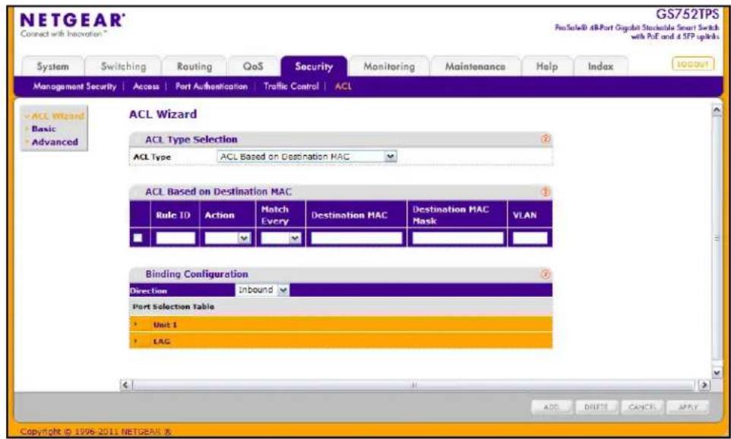Switch to the Routing tab

click(195, 67)
